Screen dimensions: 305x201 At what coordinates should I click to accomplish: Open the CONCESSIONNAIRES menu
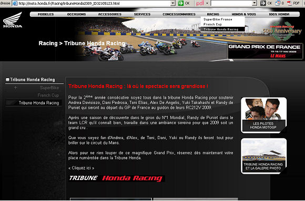tap(179, 14)
